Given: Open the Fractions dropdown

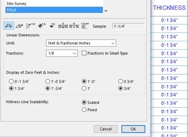Looking at the screenshot, I should click(x=62, y=53).
